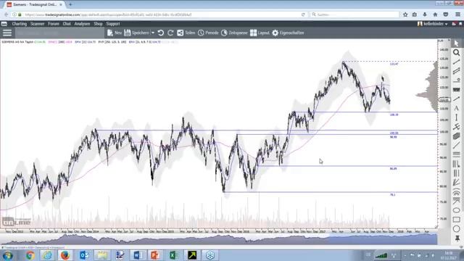Select the vertical time zones tool

click(x=456, y=164)
